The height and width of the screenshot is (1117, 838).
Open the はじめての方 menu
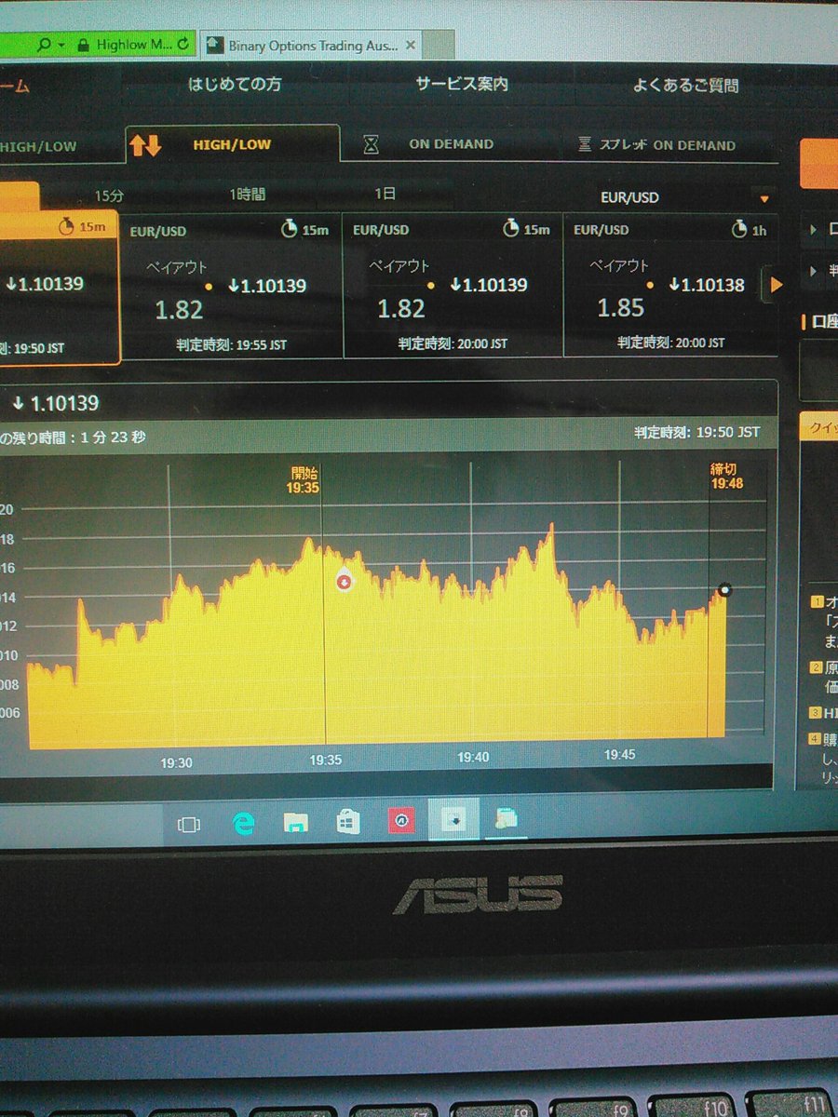coord(235,84)
